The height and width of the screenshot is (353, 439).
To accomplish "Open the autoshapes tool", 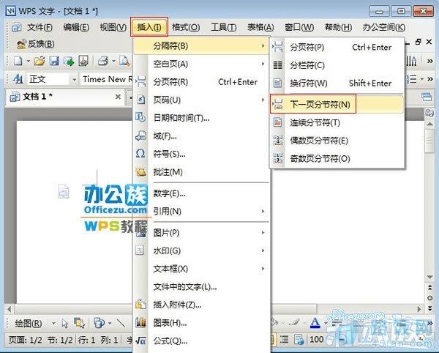I will pyautogui.click(x=99, y=323).
